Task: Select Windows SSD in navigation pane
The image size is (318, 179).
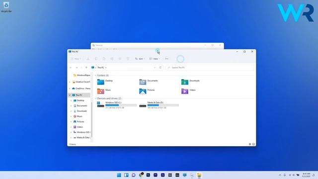Action: [81, 132]
